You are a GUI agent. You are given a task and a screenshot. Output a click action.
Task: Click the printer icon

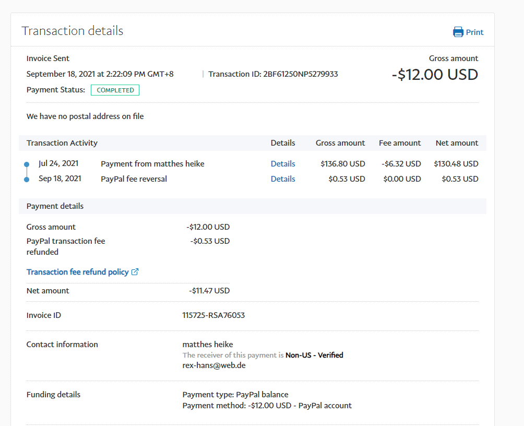pos(458,32)
